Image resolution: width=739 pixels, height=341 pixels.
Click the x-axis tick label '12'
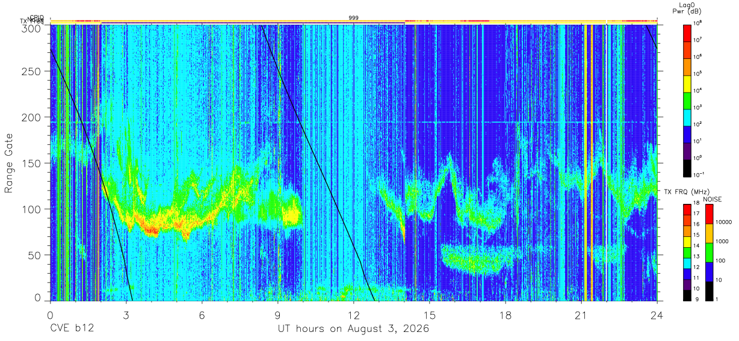(x=354, y=315)
